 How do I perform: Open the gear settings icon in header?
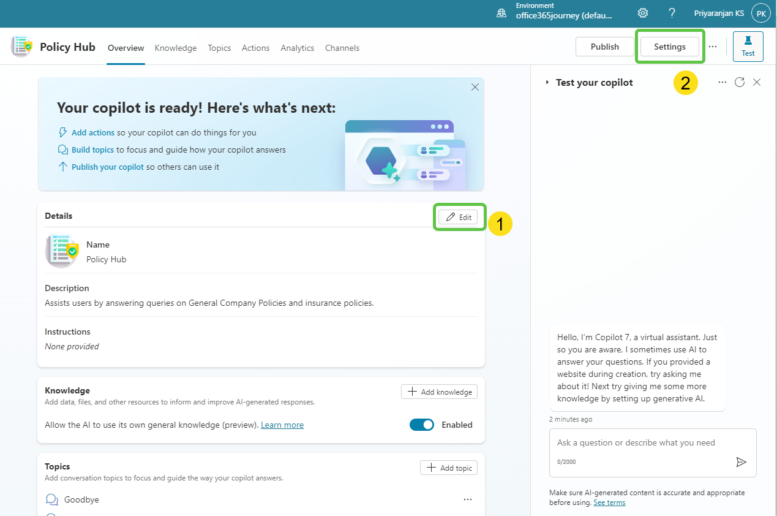click(643, 13)
